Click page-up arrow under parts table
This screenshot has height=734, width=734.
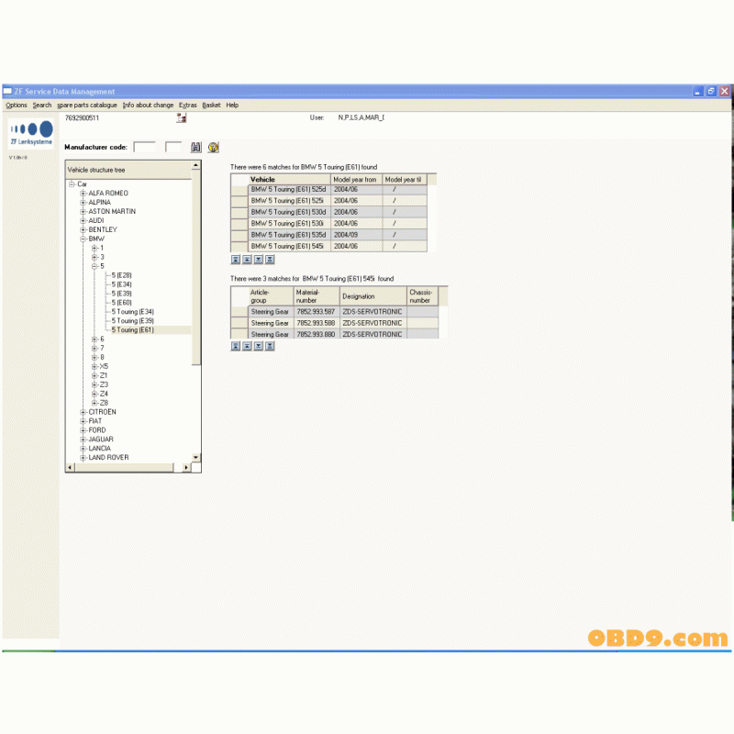[x=247, y=346]
